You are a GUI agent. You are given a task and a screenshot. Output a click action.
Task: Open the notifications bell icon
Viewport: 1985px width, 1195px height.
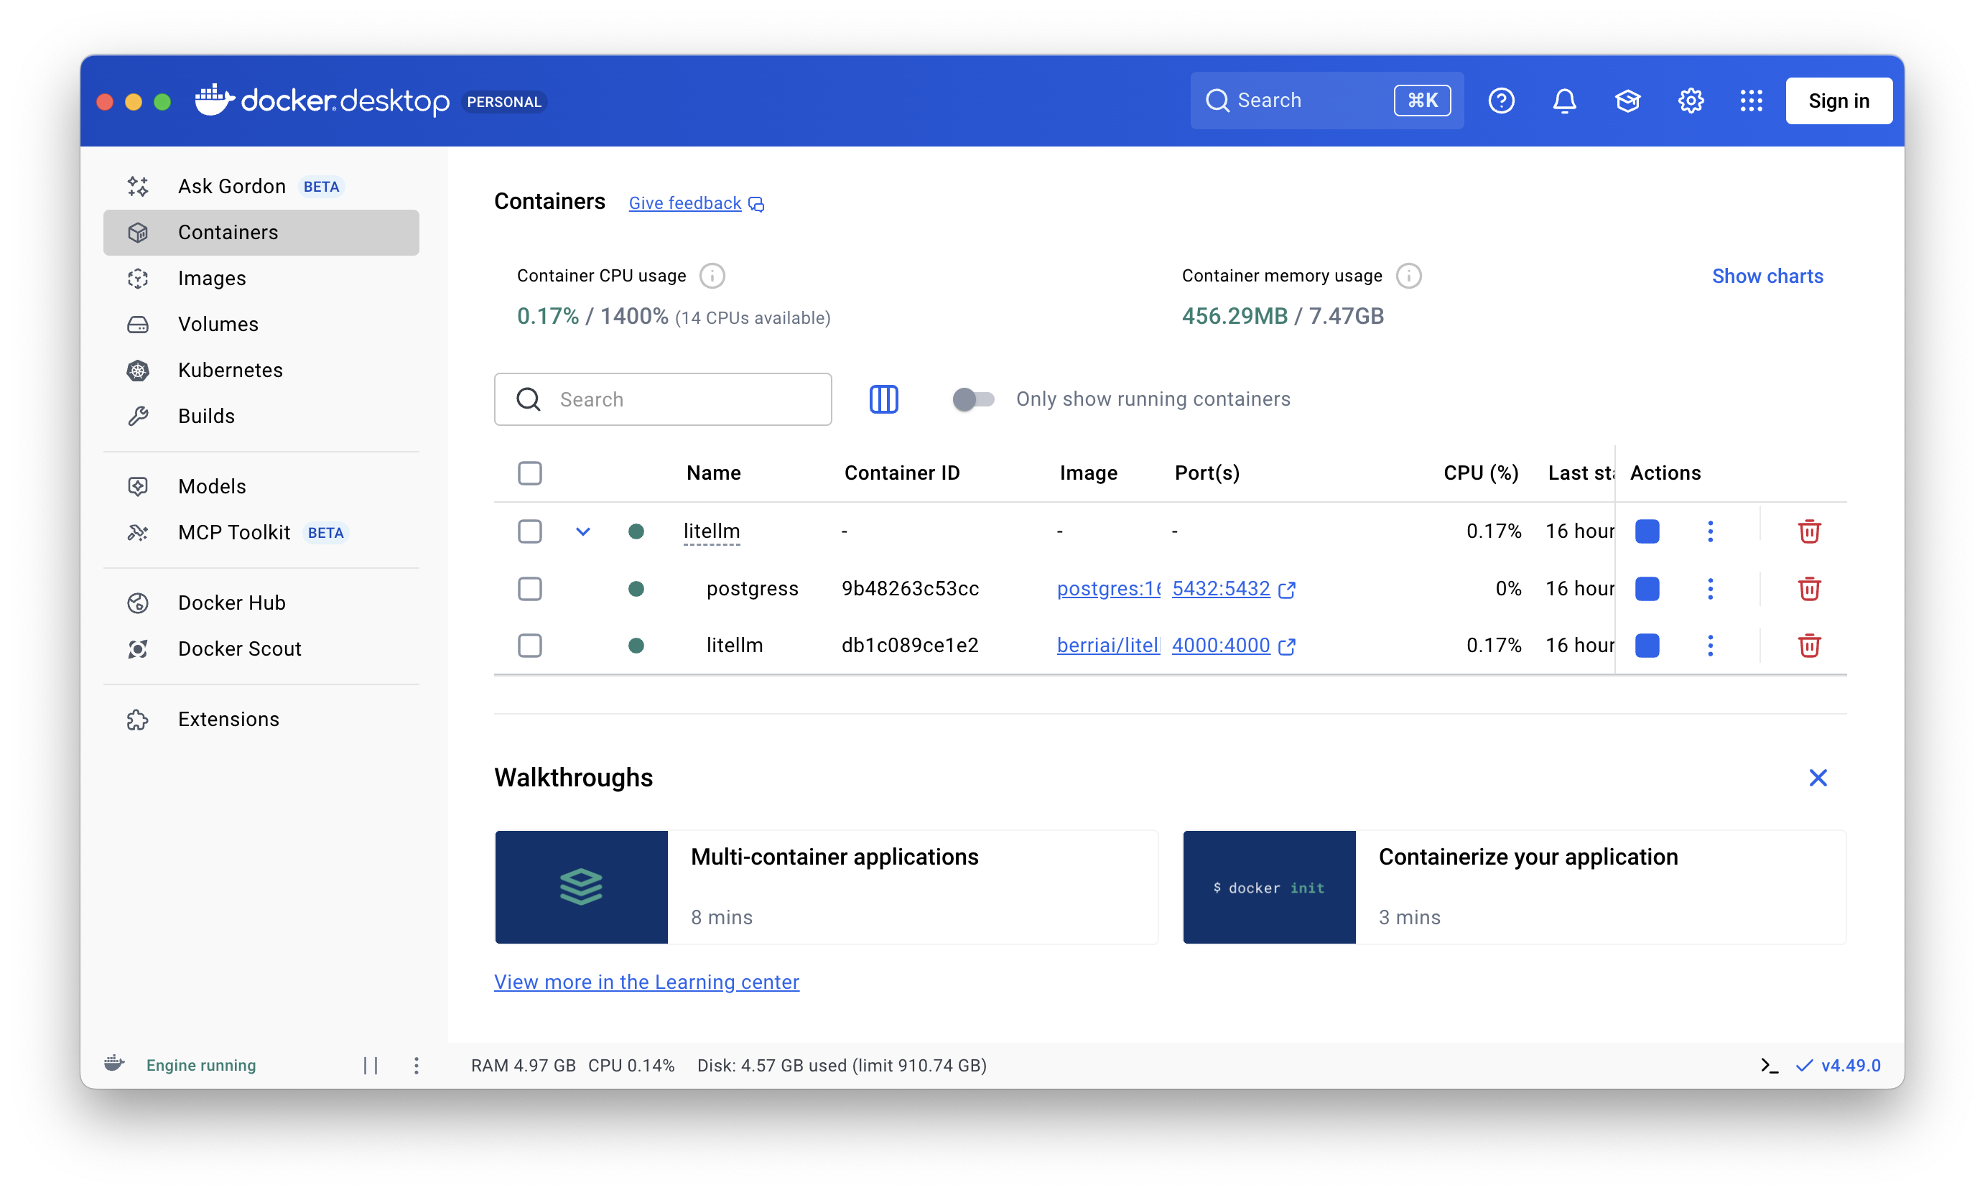(x=1564, y=101)
